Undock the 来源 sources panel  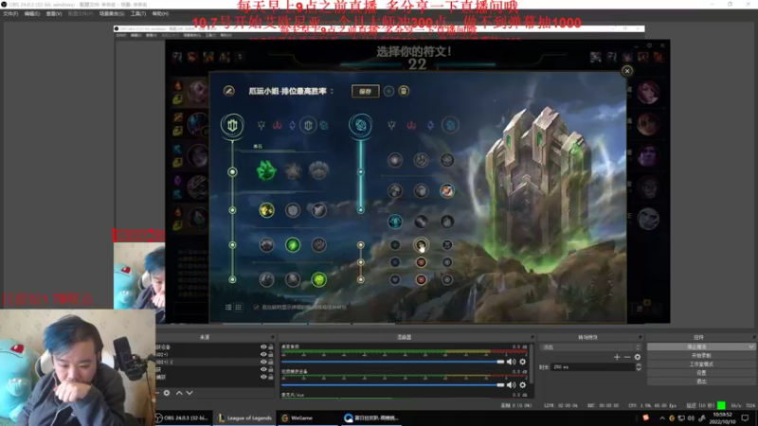click(273, 337)
